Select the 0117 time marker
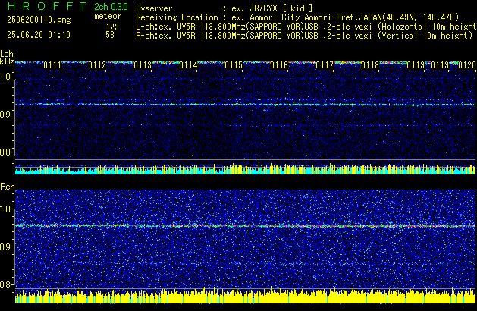 325,65
